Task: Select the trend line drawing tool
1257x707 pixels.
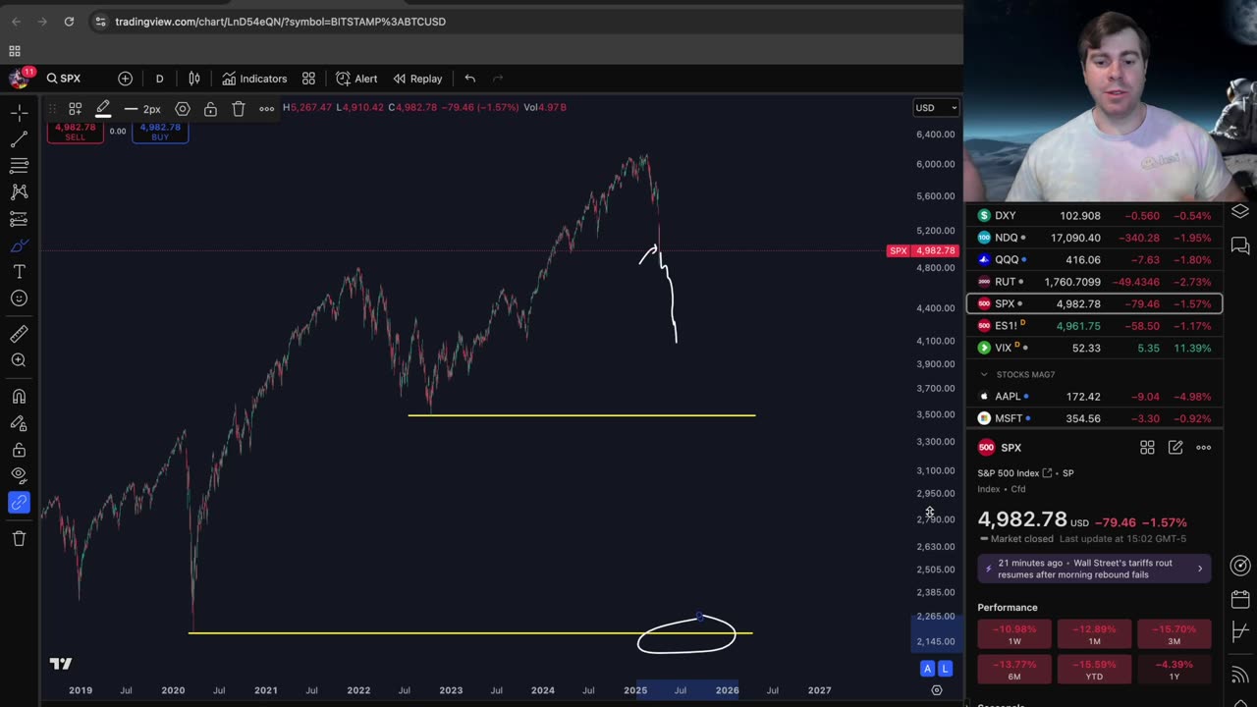Action: point(19,140)
